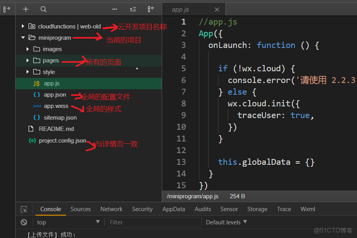
Task: Expand the images folder
Action: (x=28, y=49)
